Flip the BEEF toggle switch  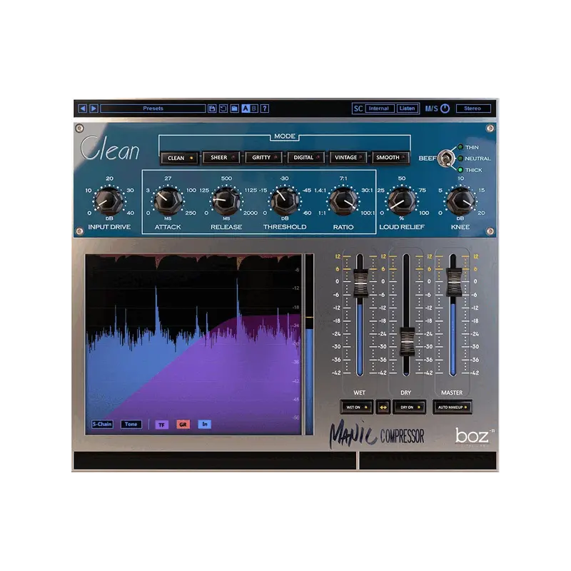point(445,158)
